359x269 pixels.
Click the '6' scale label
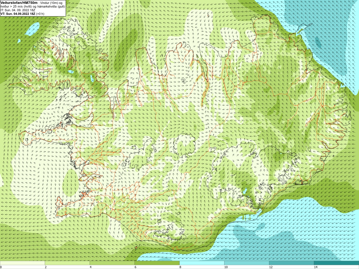[135, 267]
